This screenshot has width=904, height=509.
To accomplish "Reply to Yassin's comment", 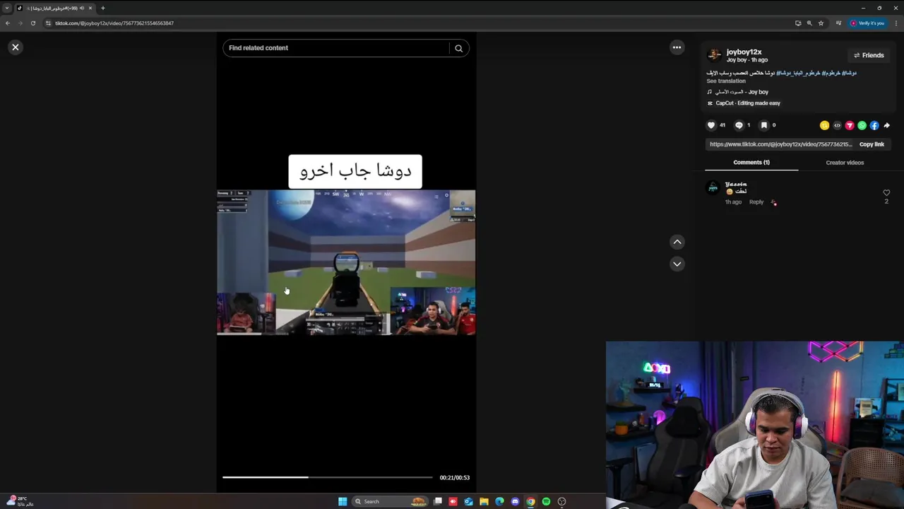I will click(x=756, y=202).
